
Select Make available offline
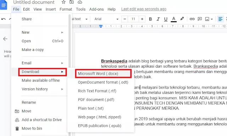[x=40, y=80]
